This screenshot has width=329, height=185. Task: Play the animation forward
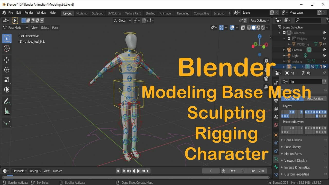click(139, 171)
